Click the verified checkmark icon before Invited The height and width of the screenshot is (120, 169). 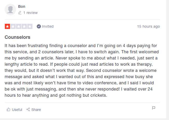click(x=39, y=26)
